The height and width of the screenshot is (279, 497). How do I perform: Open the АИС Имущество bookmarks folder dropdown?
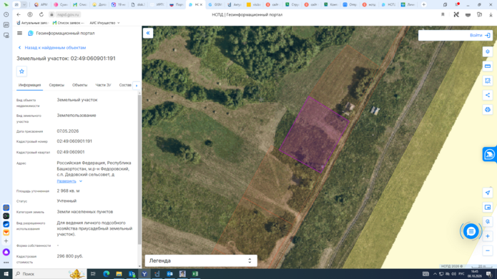pos(104,23)
